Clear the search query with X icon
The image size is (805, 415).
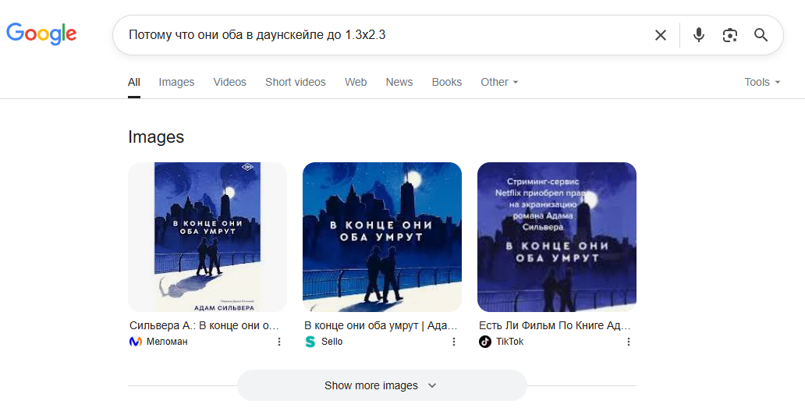click(660, 35)
